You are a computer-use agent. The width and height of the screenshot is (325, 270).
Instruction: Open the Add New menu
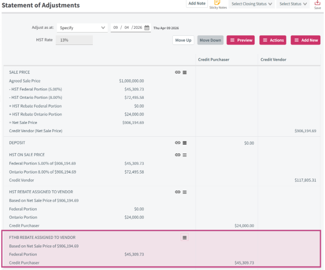(305, 40)
